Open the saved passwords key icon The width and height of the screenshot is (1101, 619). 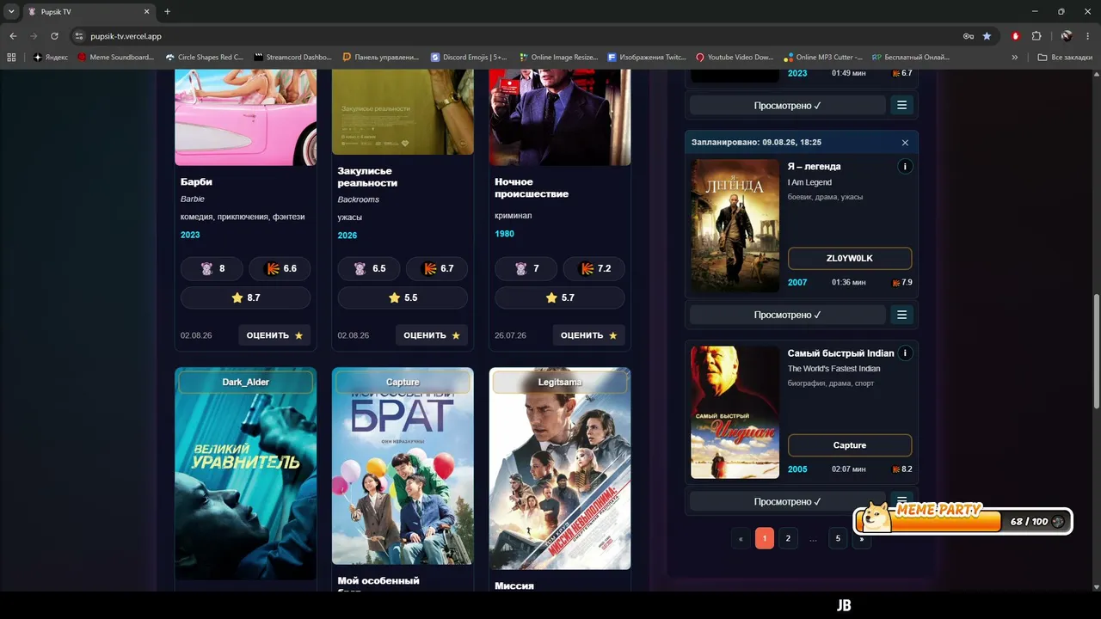click(969, 36)
